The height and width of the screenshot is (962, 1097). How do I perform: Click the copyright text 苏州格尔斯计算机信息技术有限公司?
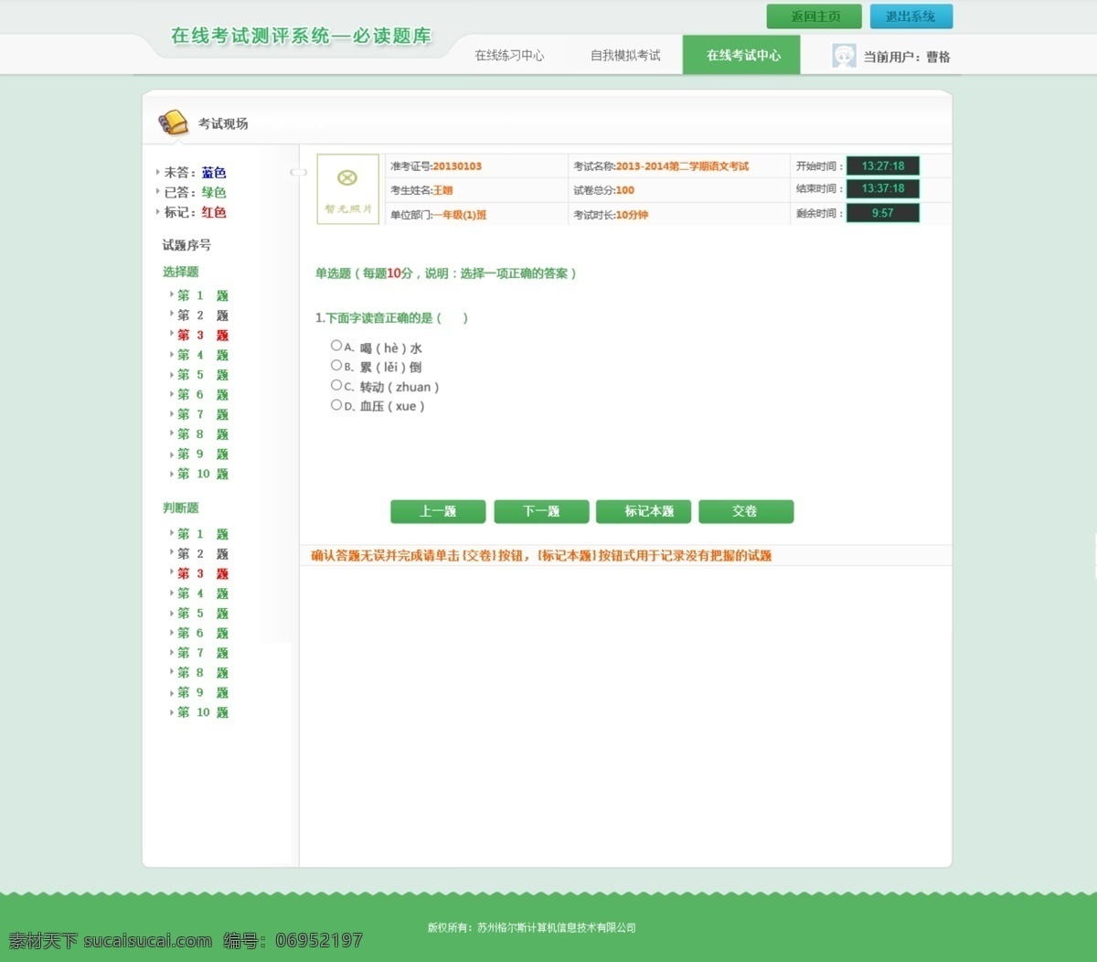coord(557,927)
